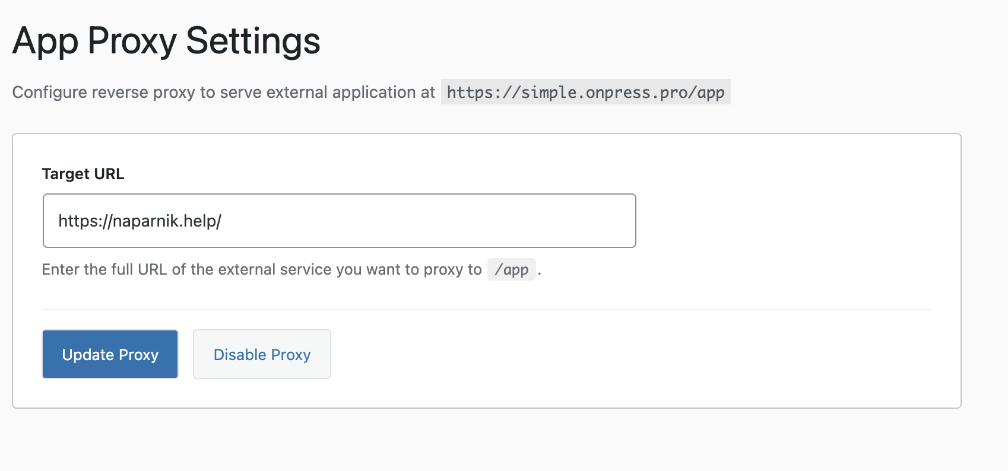Click the Target URL field label
This screenshot has width=1008, height=471.
[83, 174]
